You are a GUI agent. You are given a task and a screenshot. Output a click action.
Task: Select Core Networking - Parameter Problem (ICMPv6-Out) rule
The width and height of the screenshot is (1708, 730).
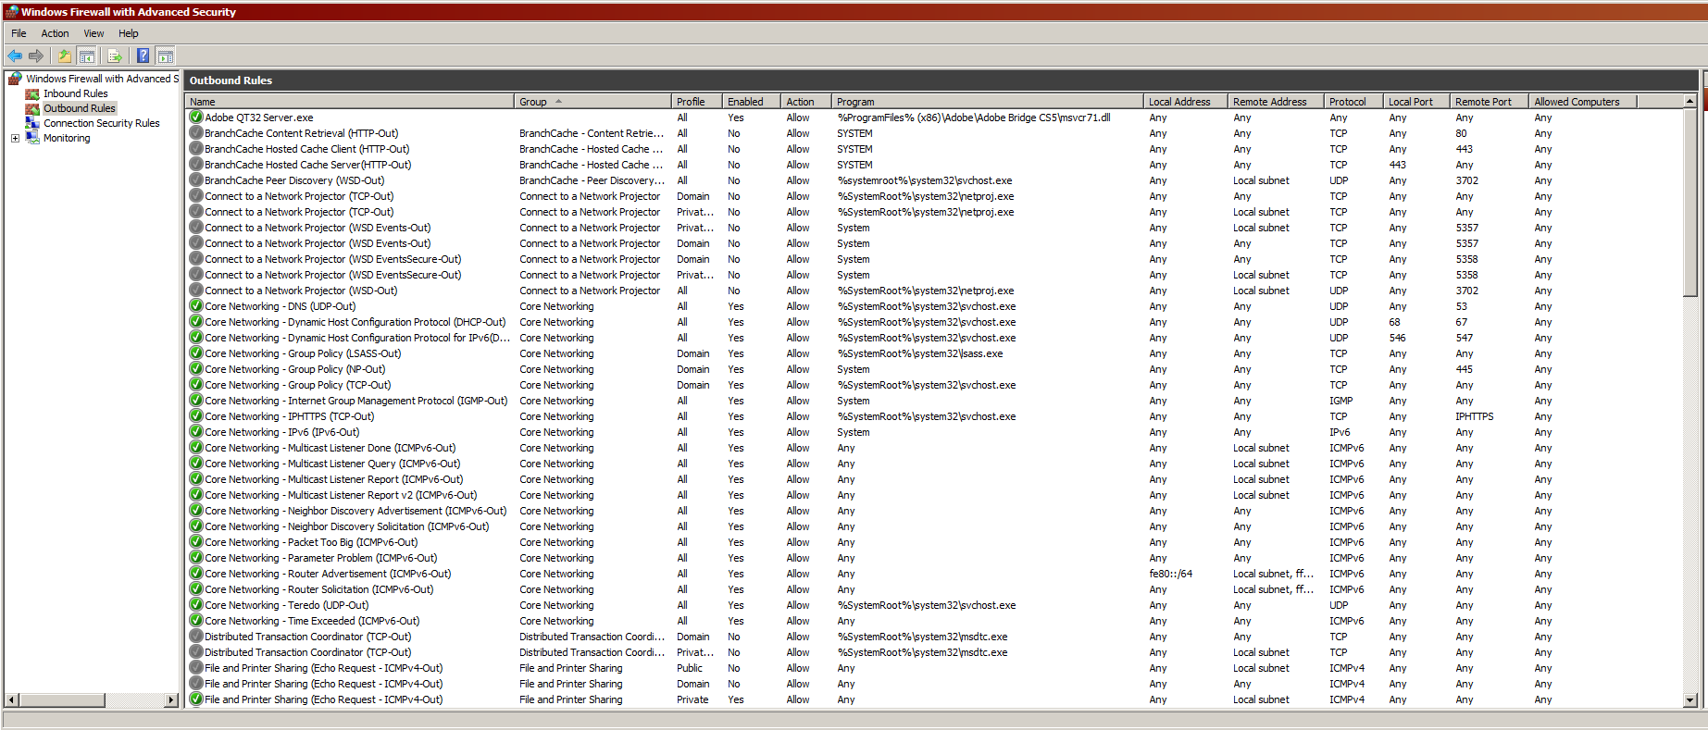coord(320,558)
